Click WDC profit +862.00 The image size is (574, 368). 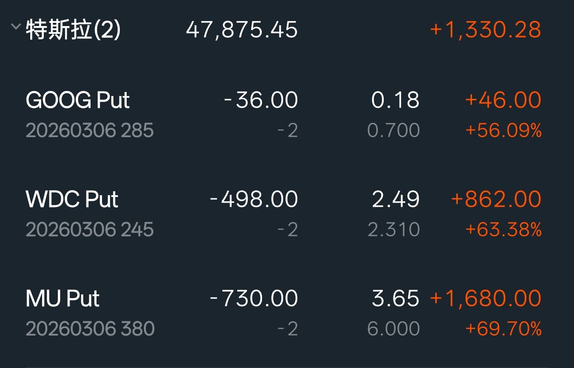[x=496, y=199]
